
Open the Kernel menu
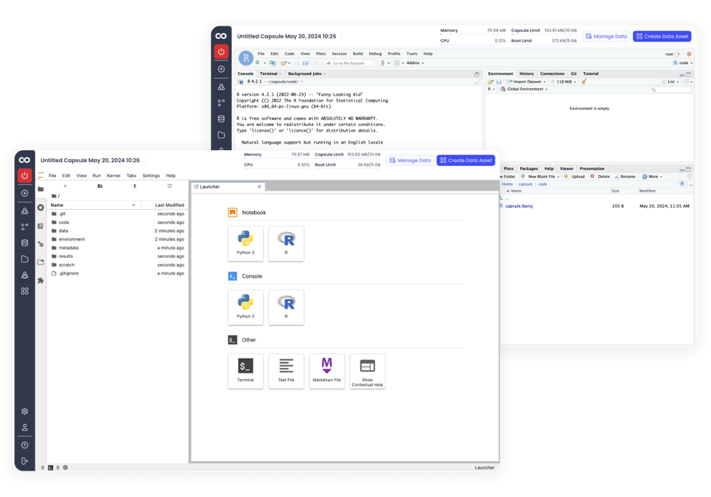pos(113,176)
